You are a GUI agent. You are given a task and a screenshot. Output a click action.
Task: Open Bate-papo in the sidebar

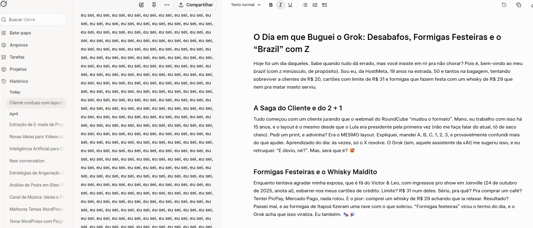coord(20,33)
